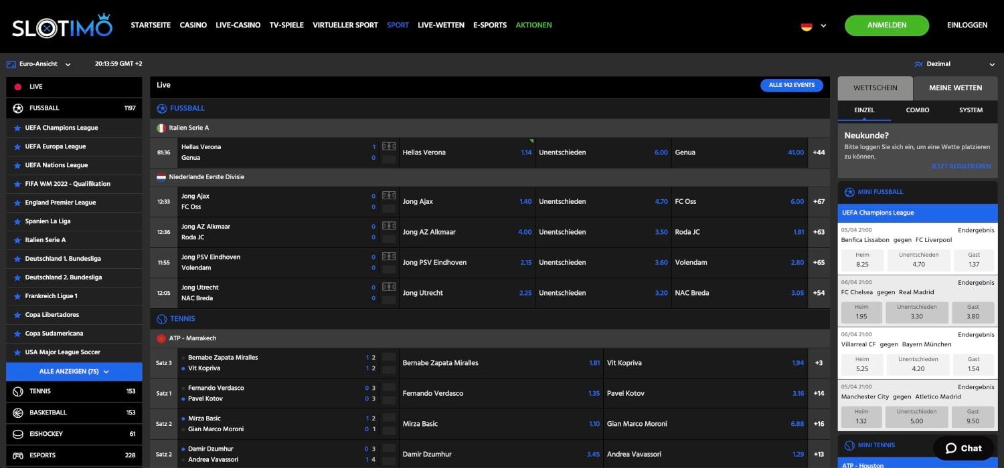Click the Esports gamepad icon in sidebar
The height and width of the screenshot is (468, 1004).
[18, 455]
